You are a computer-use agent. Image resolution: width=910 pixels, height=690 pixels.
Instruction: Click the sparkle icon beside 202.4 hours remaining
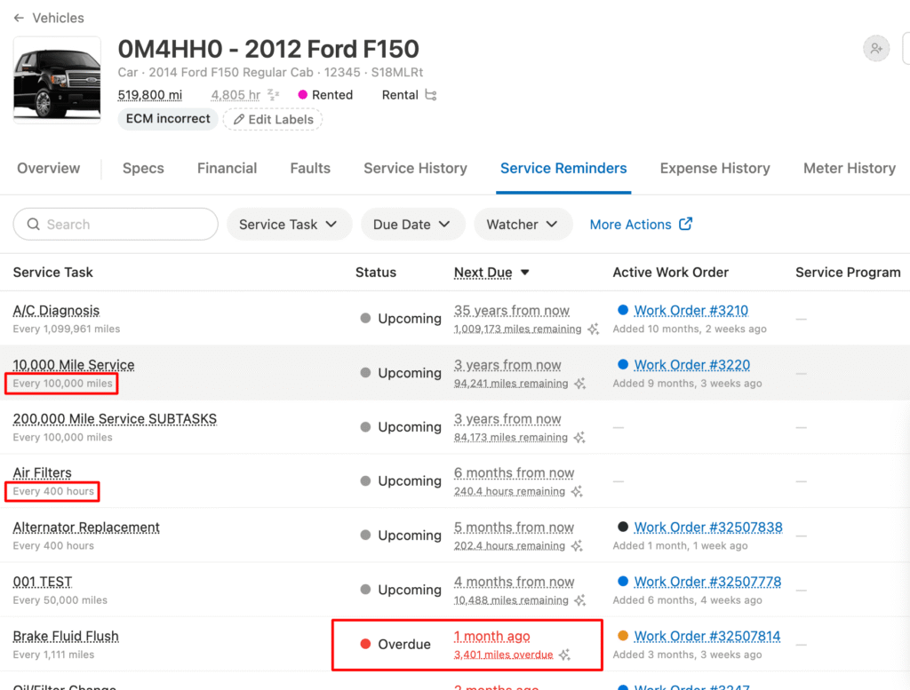576,545
